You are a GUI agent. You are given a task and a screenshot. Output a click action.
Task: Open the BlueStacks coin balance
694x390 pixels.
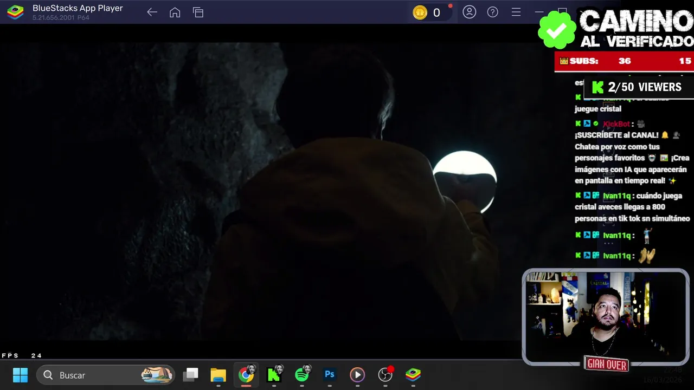coord(428,12)
